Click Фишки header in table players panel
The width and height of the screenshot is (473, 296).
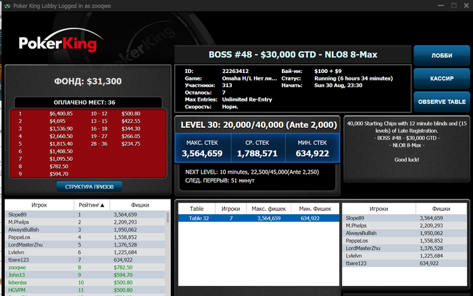coord(441,209)
